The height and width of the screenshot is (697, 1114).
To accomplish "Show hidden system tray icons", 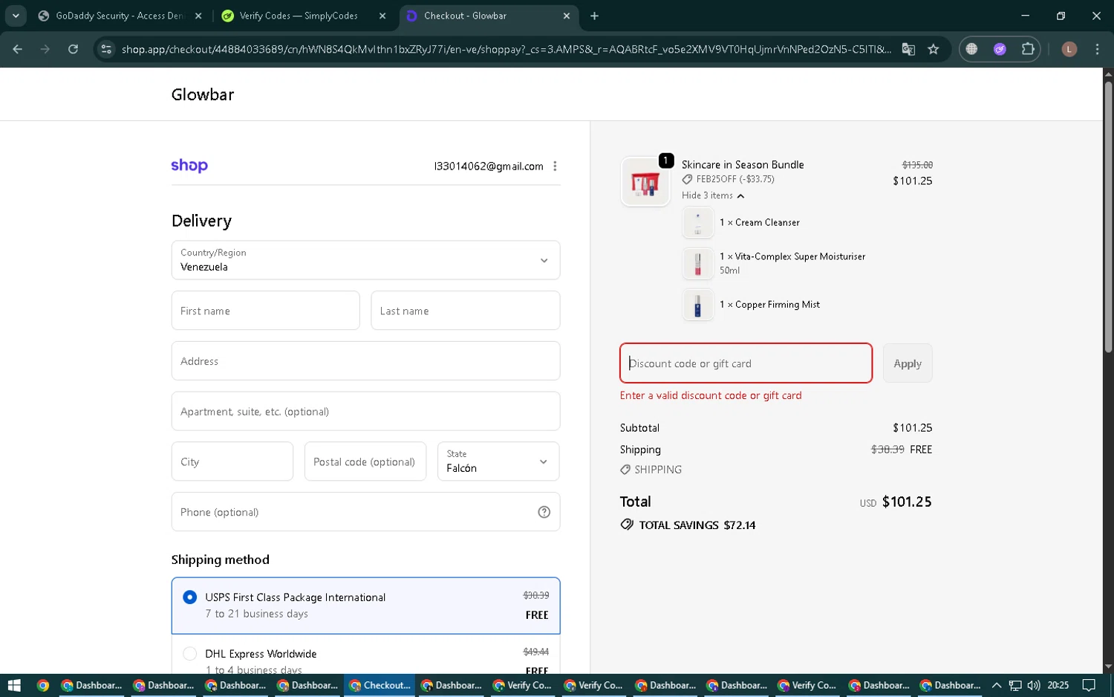I will point(997,685).
